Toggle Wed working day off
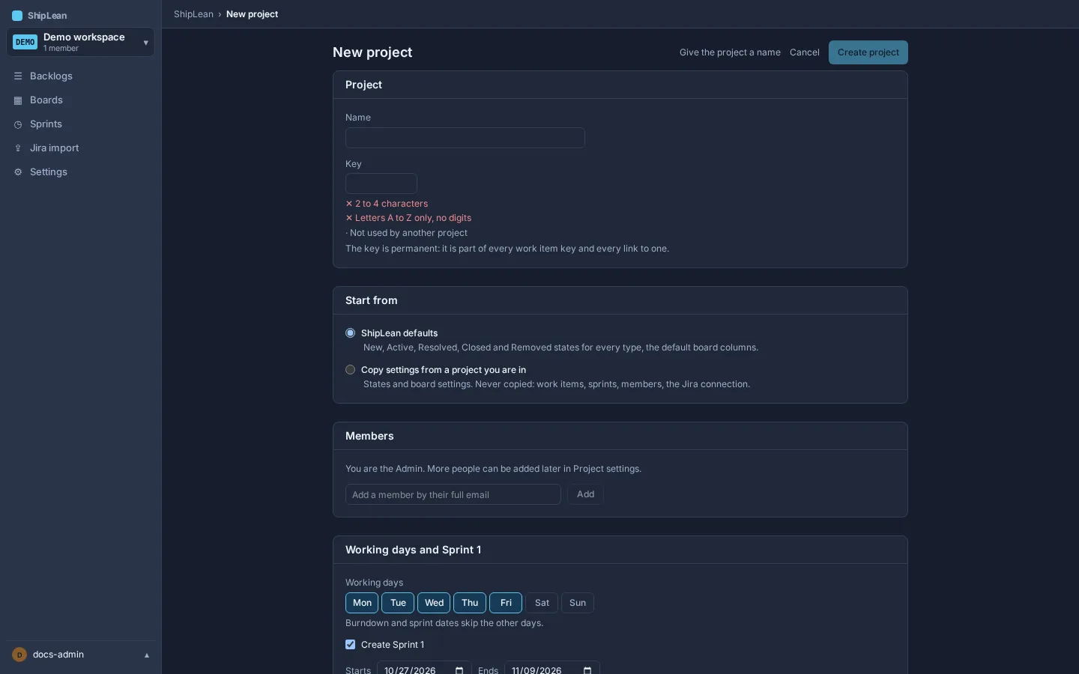This screenshot has width=1079, height=674. pos(434,603)
